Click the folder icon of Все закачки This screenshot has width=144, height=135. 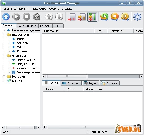click(x=9, y=35)
